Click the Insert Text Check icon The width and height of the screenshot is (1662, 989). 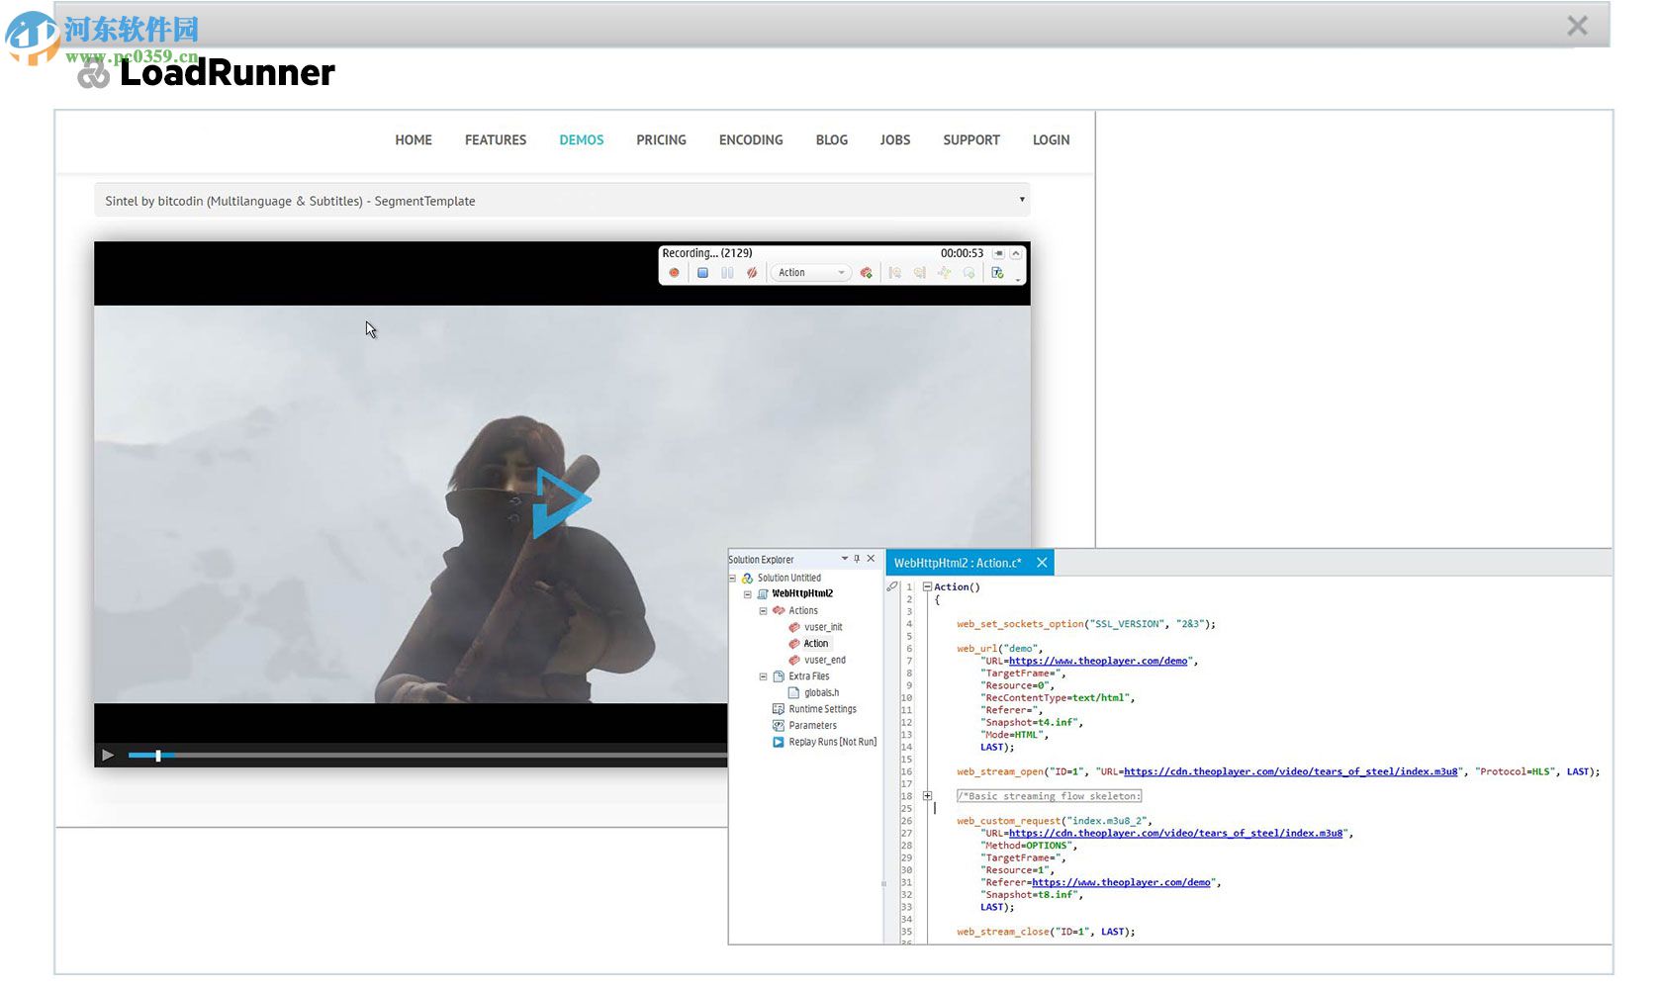pyautogui.click(x=997, y=273)
